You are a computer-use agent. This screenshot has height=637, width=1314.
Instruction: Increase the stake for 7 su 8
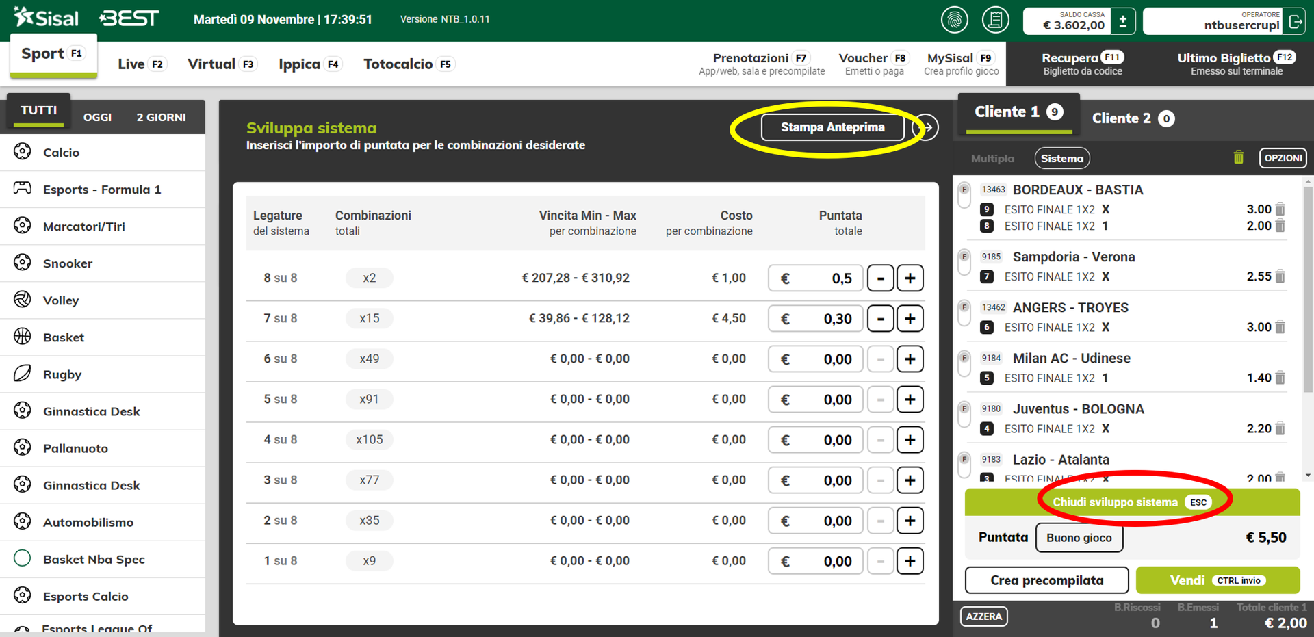910,318
